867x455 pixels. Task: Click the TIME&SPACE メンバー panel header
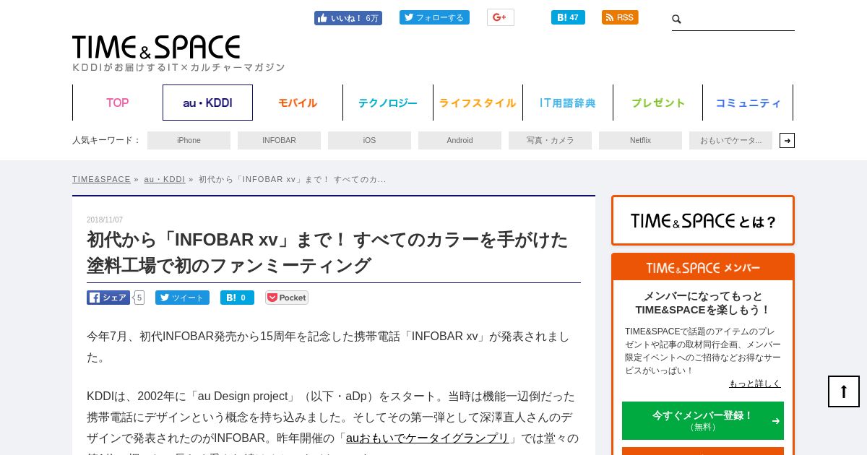coord(703,267)
